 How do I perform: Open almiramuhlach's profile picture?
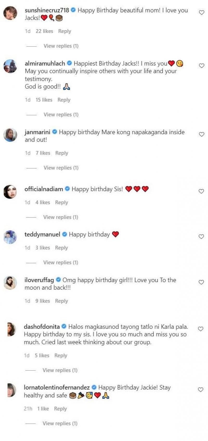[x=10, y=66]
